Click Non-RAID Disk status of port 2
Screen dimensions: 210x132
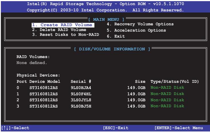click(167, 100)
